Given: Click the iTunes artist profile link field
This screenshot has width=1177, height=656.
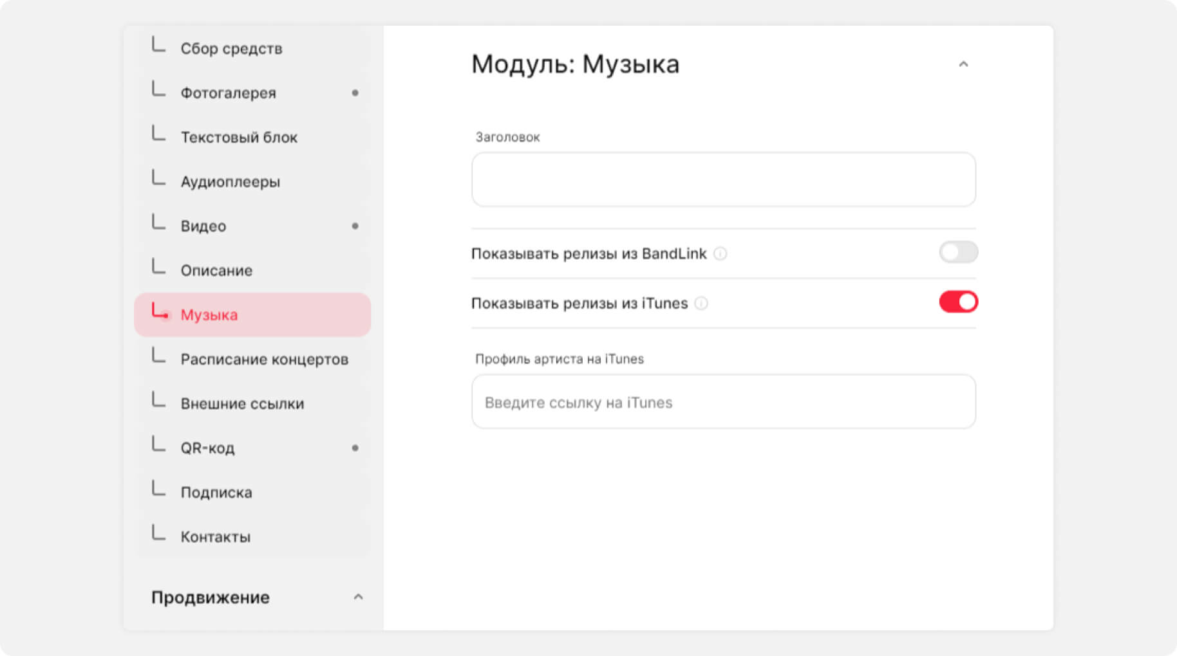Looking at the screenshot, I should point(723,403).
